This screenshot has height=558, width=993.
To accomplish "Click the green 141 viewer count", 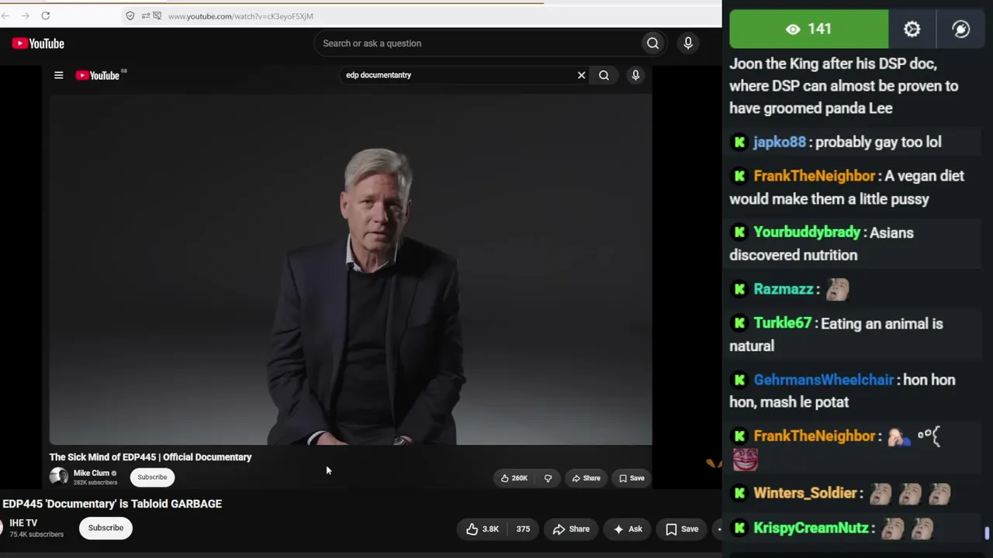I will [x=809, y=29].
